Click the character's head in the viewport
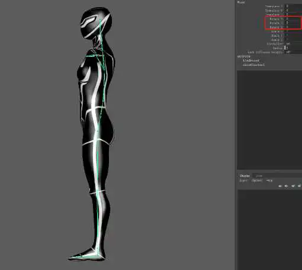 click(96, 22)
